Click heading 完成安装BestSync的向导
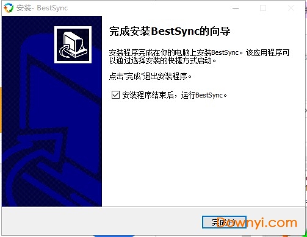 point(170,31)
